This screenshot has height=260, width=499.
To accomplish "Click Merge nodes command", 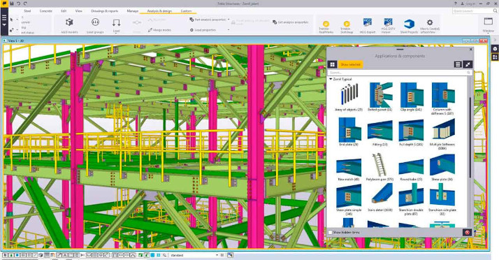I will [159, 30].
